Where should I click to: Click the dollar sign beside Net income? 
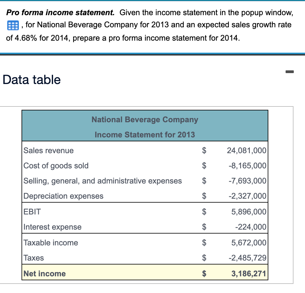point(204,273)
